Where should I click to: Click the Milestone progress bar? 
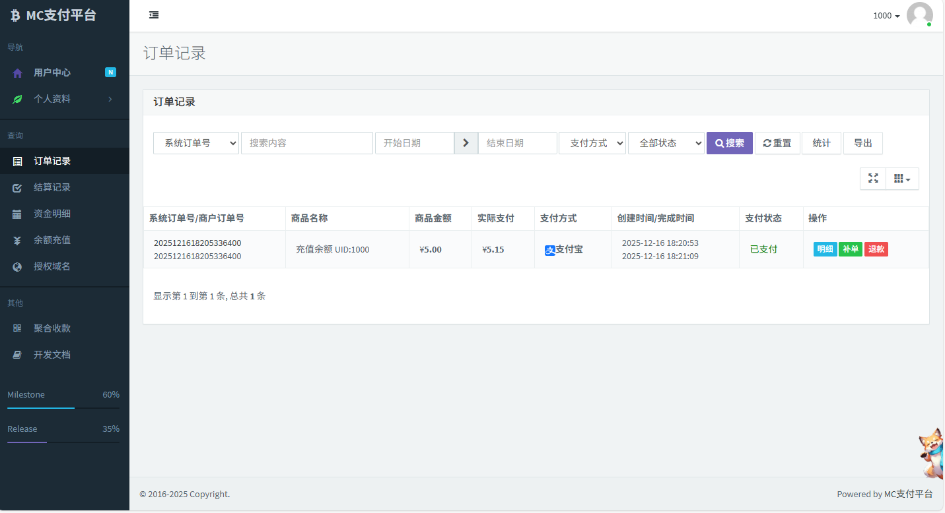63,408
